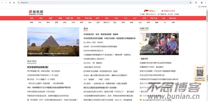The image size is (208, 101).
Task: Open the 视频 channel in red nav
Action: click(50, 18)
